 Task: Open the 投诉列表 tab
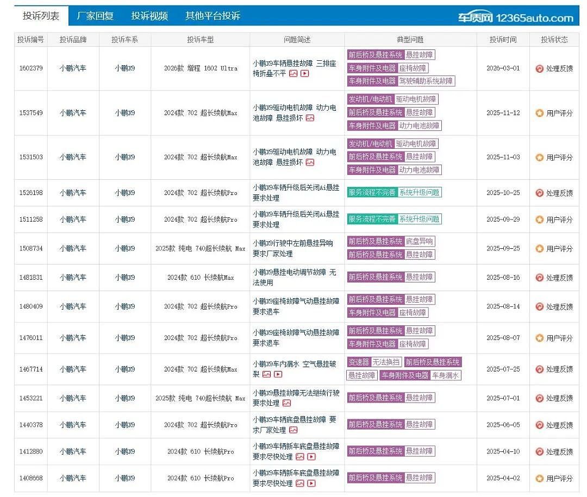pos(41,16)
